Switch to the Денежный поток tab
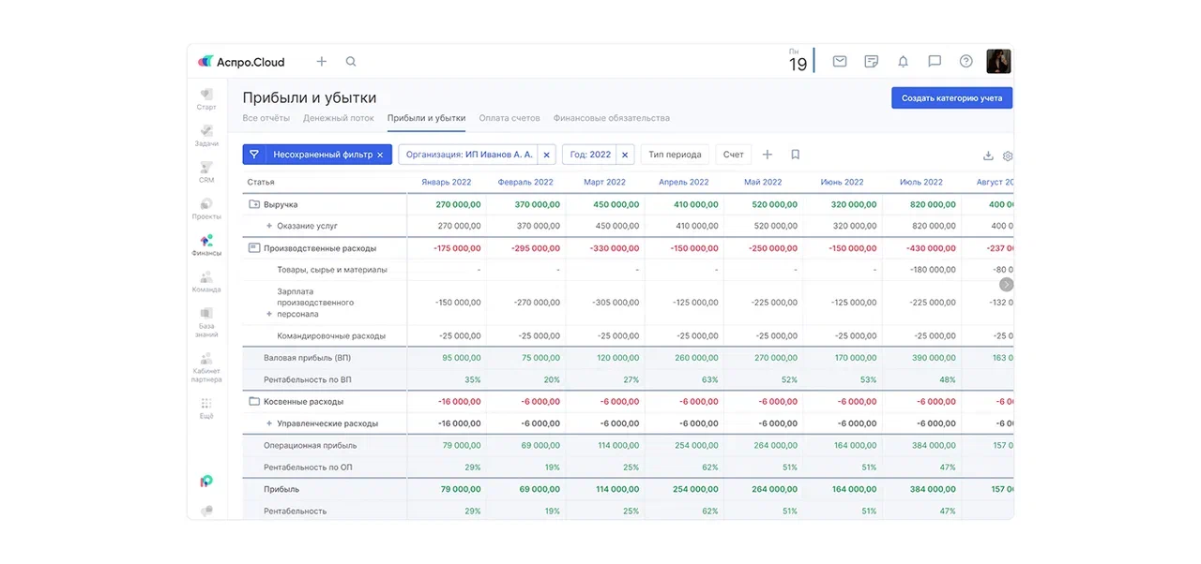The image size is (1201, 564). pyautogui.click(x=338, y=118)
